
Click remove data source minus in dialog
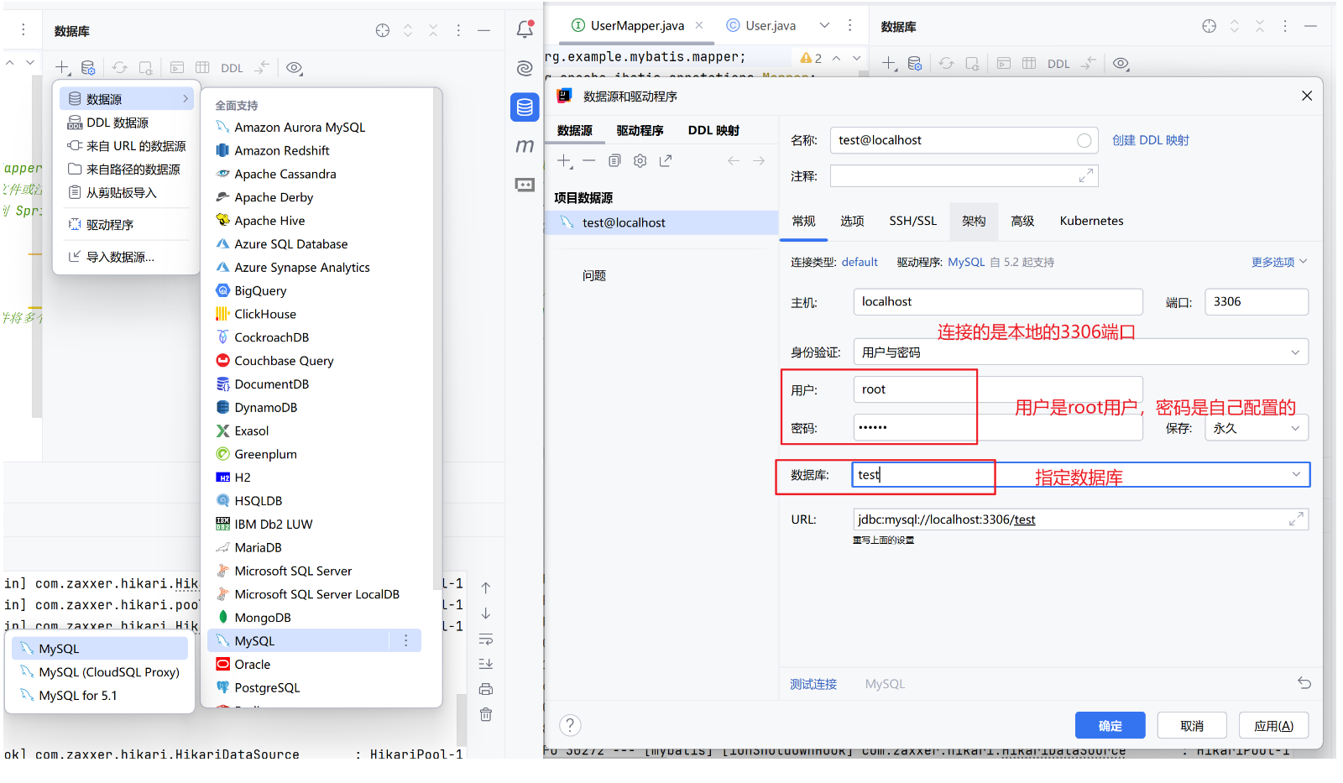[x=589, y=160]
